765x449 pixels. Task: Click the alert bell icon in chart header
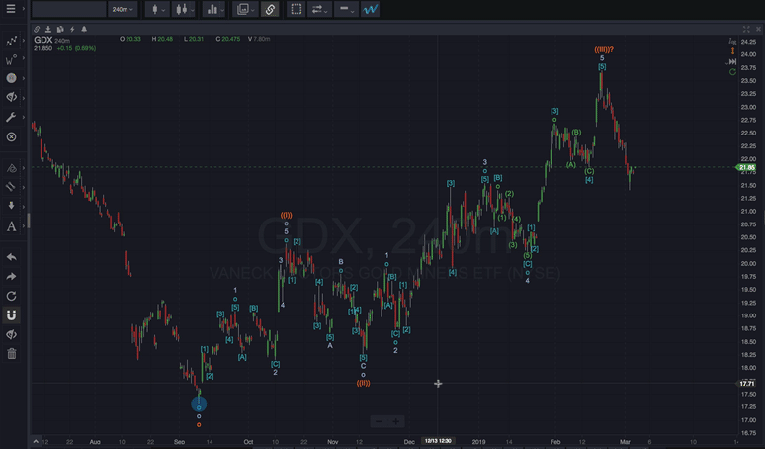click(84, 30)
